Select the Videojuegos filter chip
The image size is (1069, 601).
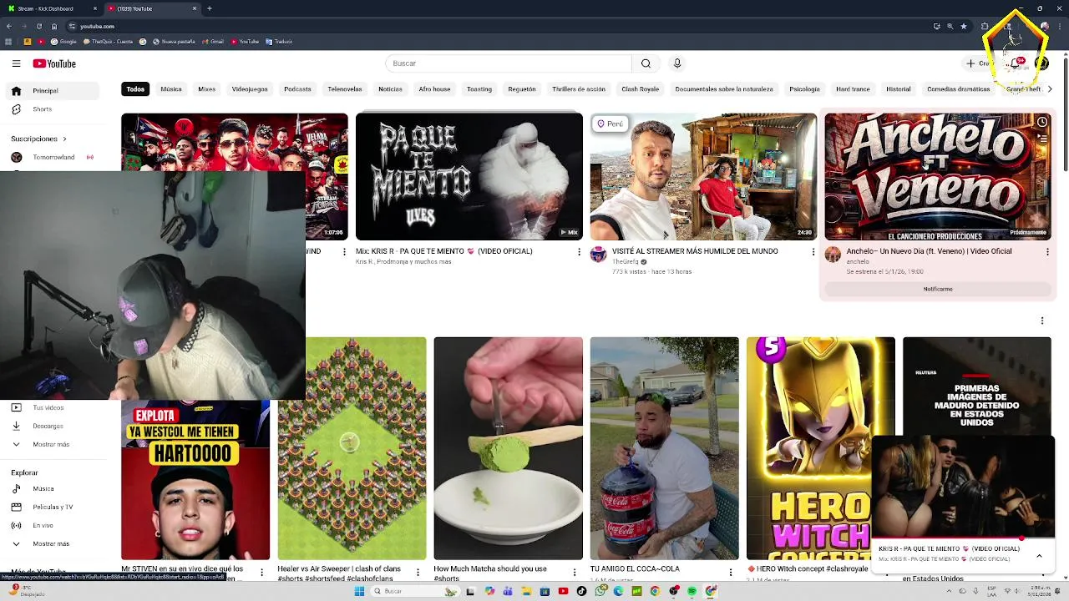point(250,88)
